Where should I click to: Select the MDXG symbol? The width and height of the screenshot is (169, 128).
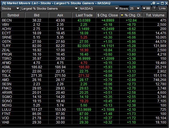pos(7,105)
